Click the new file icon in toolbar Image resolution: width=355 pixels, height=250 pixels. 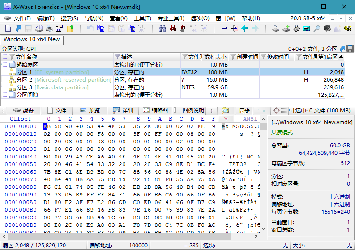pos(8,29)
